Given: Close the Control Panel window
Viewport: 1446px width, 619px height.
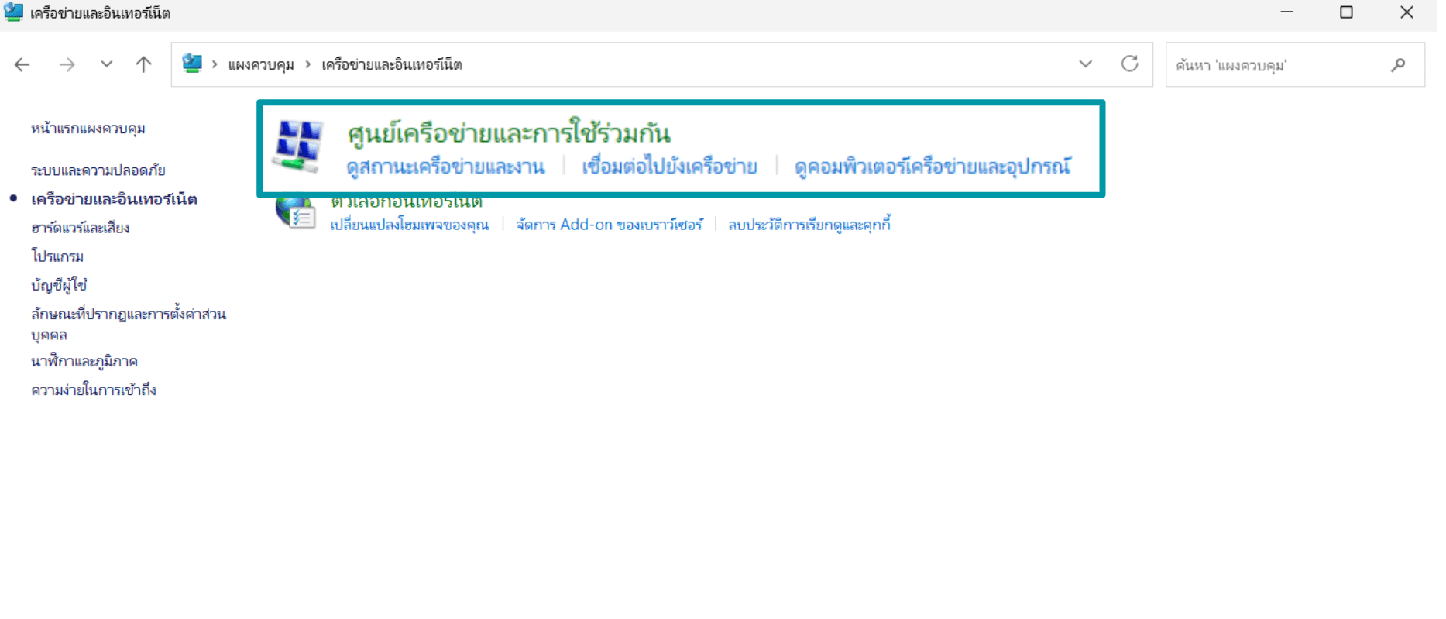Looking at the screenshot, I should [1407, 12].
